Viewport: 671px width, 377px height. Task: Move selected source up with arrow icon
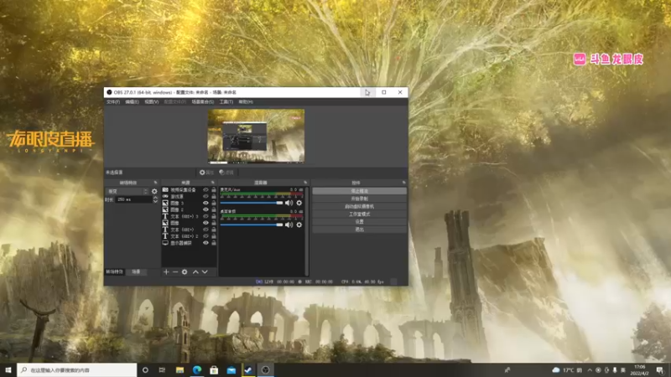[x=195, y=271]
